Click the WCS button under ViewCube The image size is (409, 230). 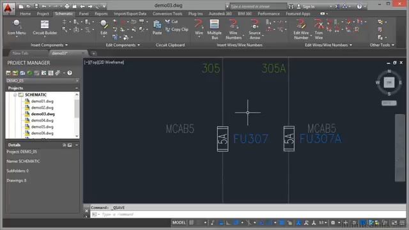coord(389,103)
